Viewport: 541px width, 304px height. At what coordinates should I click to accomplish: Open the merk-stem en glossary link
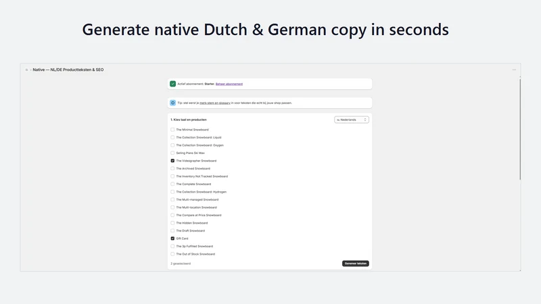[214, 103]
